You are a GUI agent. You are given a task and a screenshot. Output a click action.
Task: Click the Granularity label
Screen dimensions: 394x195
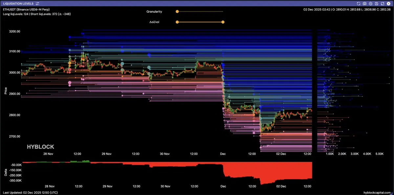click(154, 11)
